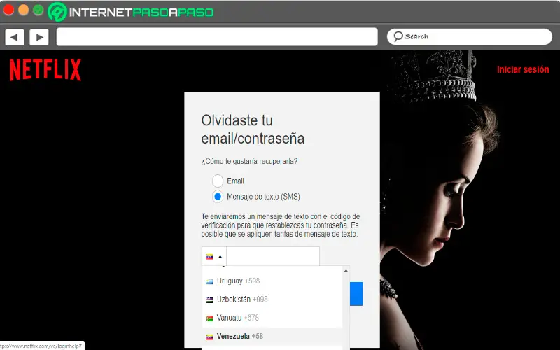Screen dimensions: 560x350
Task: Click the "¿Cómo te gustaría recuperarla?" text
Action: (x=249, y=161)
